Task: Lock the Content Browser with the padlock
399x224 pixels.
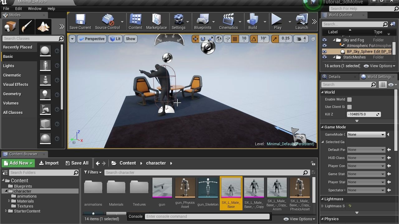Action: 313,163
